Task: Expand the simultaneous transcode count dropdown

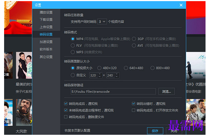Action: point(102,22)
